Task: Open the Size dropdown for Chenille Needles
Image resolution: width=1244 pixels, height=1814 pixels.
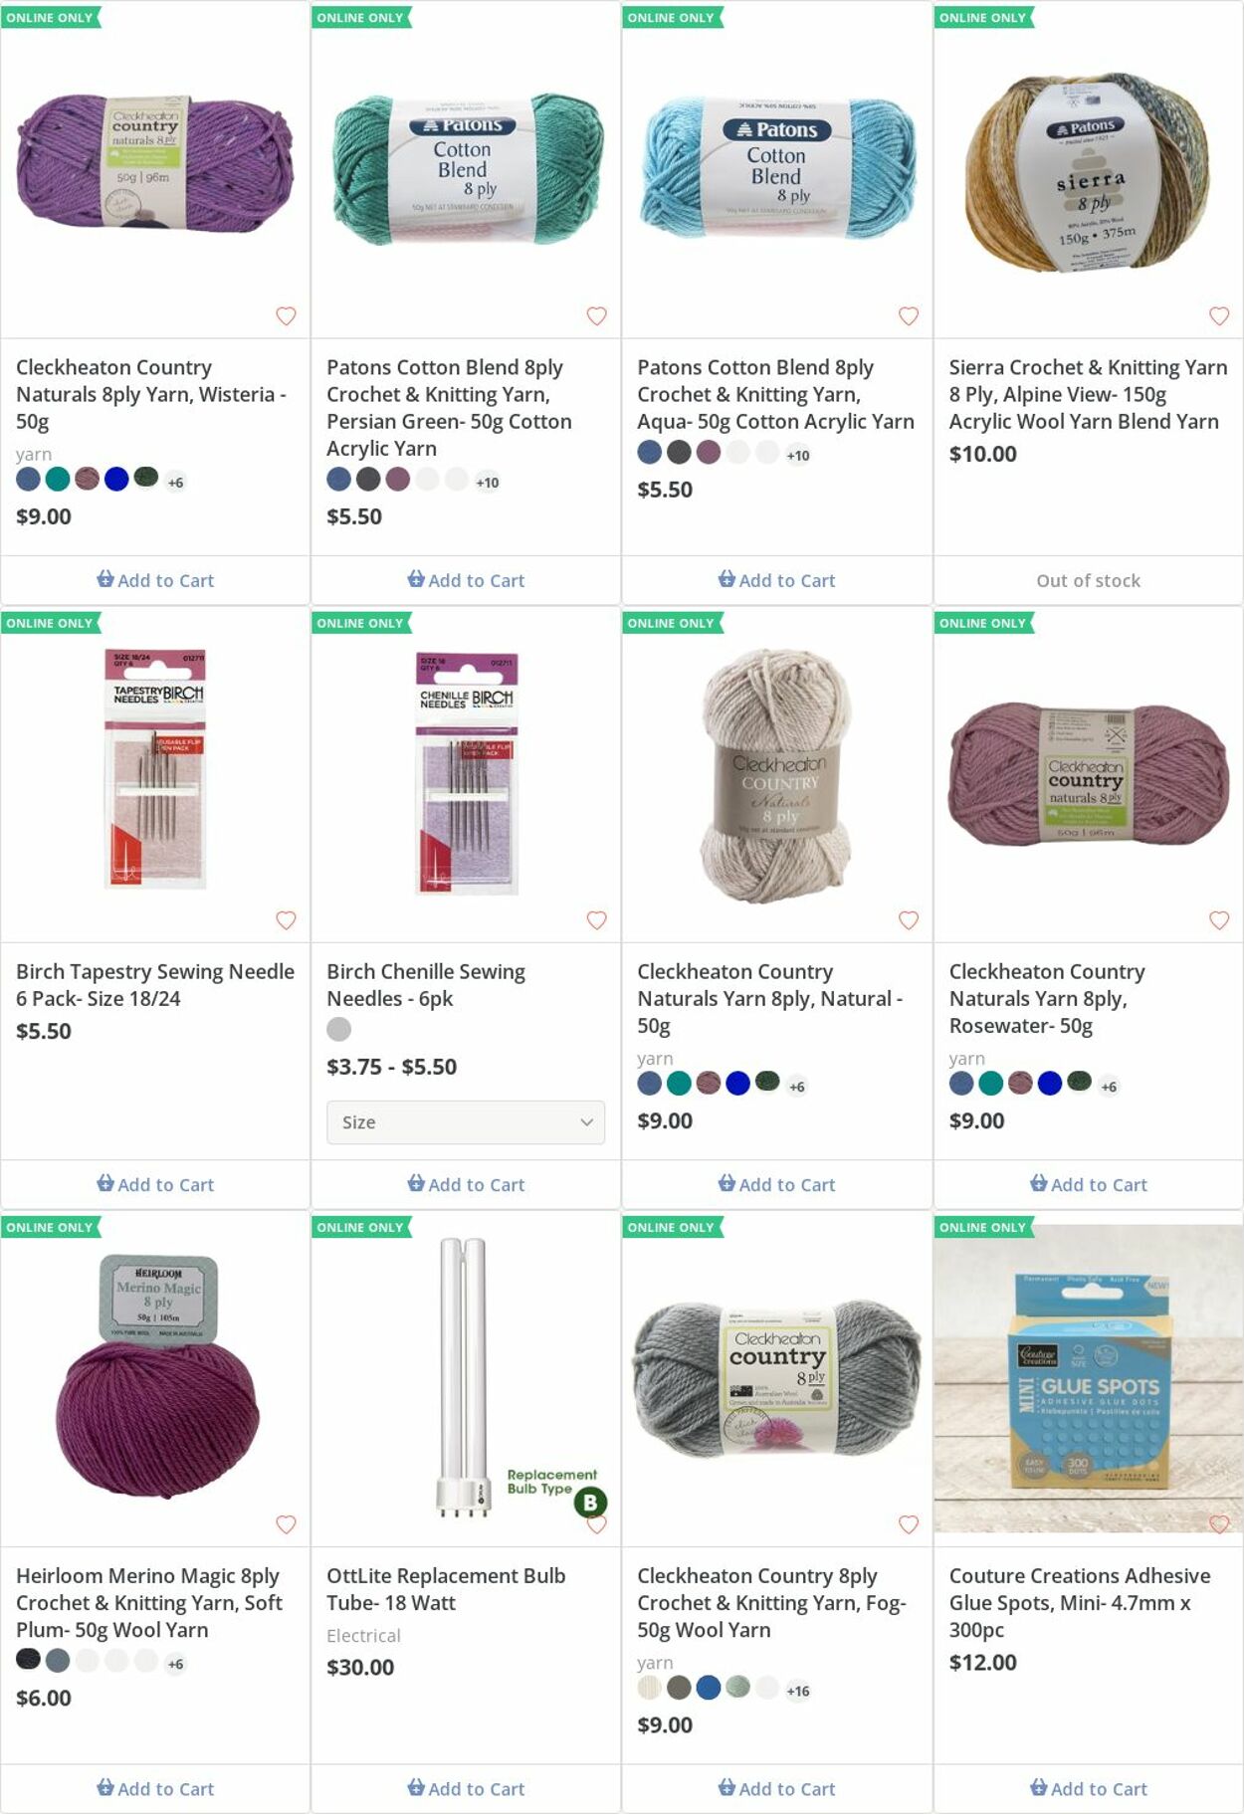Action: [x=466, y=1121]
